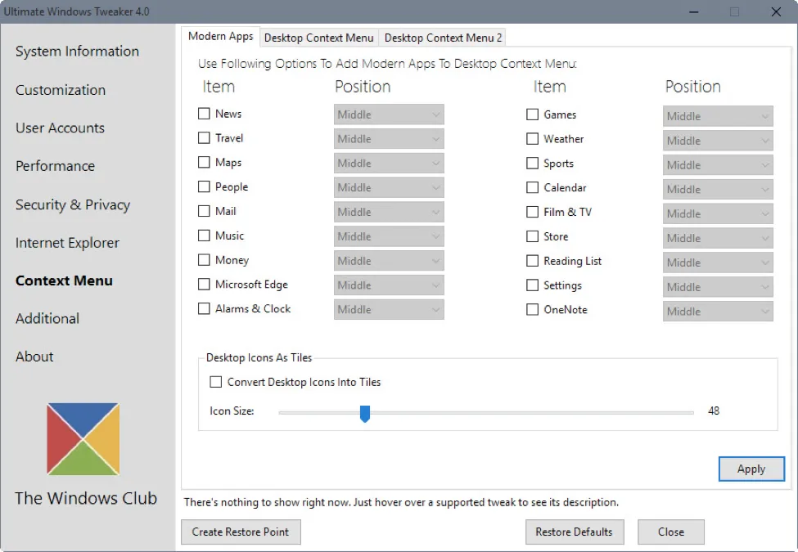Go to Security & Privacy section
The image size is (798, 552).
[x=72, y=204]
